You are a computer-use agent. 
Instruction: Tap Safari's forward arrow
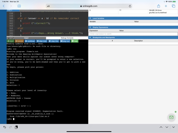(11, 6)
